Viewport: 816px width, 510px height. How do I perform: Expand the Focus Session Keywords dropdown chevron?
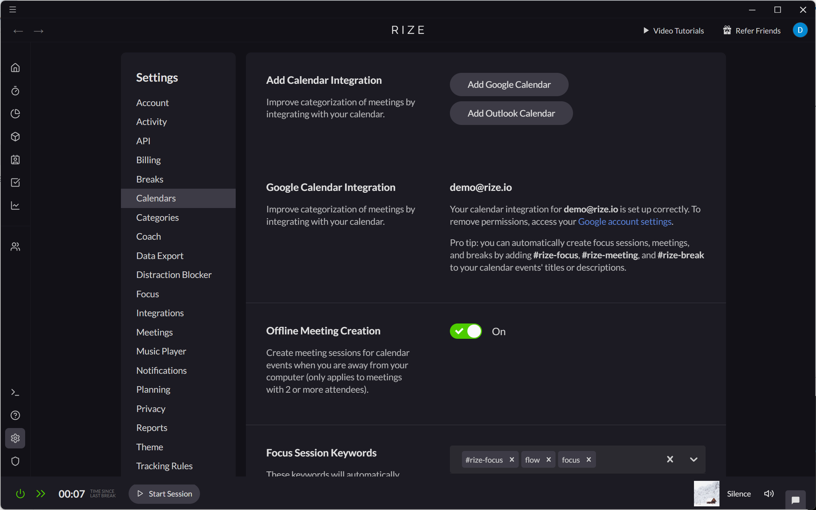(x=694, y=459)
